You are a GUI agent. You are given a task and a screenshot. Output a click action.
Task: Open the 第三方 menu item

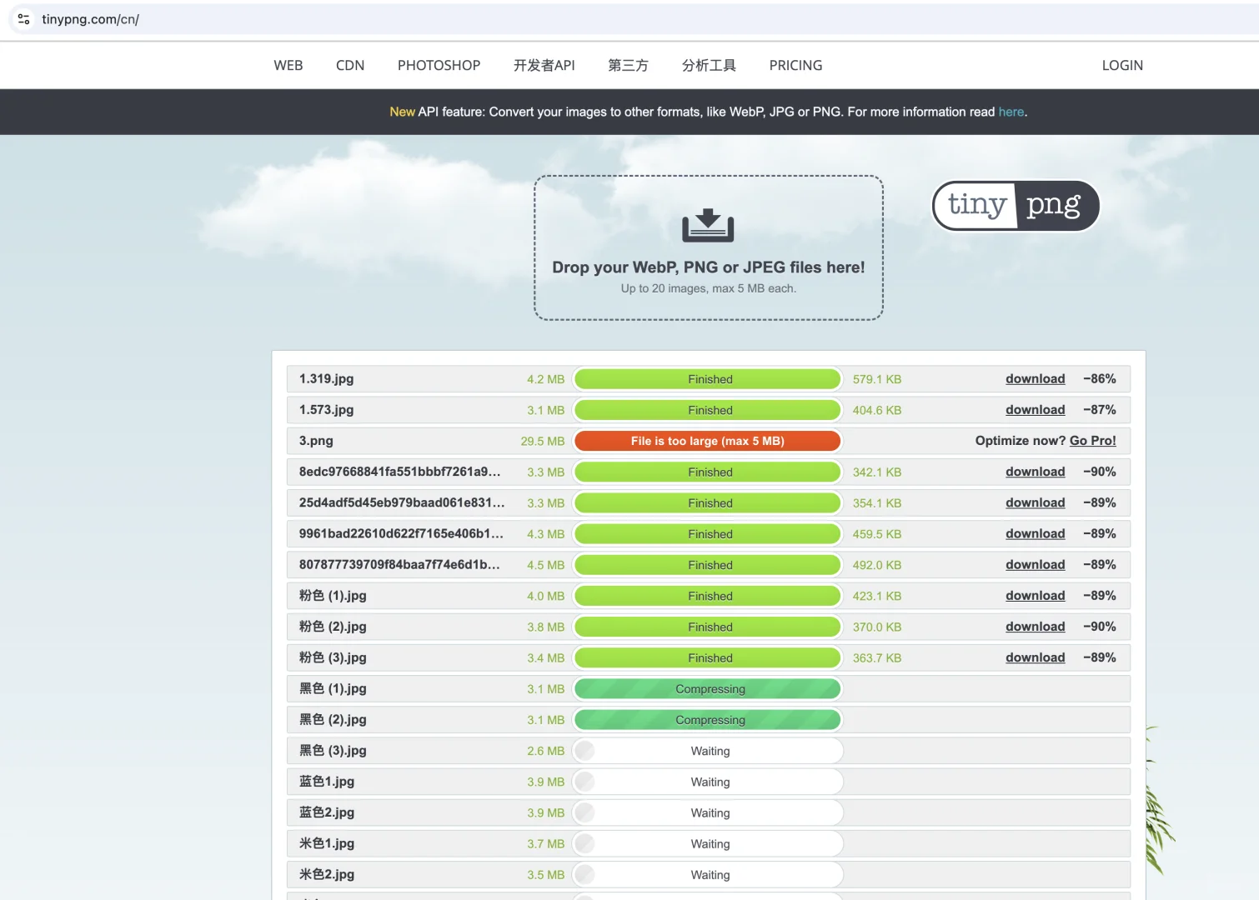(628, 65)
